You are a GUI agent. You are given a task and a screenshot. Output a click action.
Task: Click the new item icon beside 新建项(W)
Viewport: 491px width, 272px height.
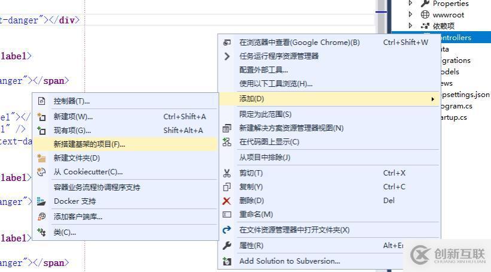tap(41, 117)
